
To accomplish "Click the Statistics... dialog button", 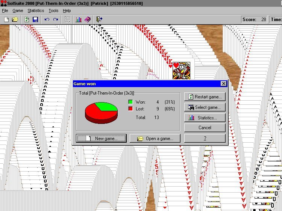I will pos(205,118).
